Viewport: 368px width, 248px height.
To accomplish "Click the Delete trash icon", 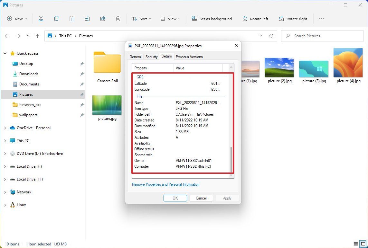I will point(118,19).
